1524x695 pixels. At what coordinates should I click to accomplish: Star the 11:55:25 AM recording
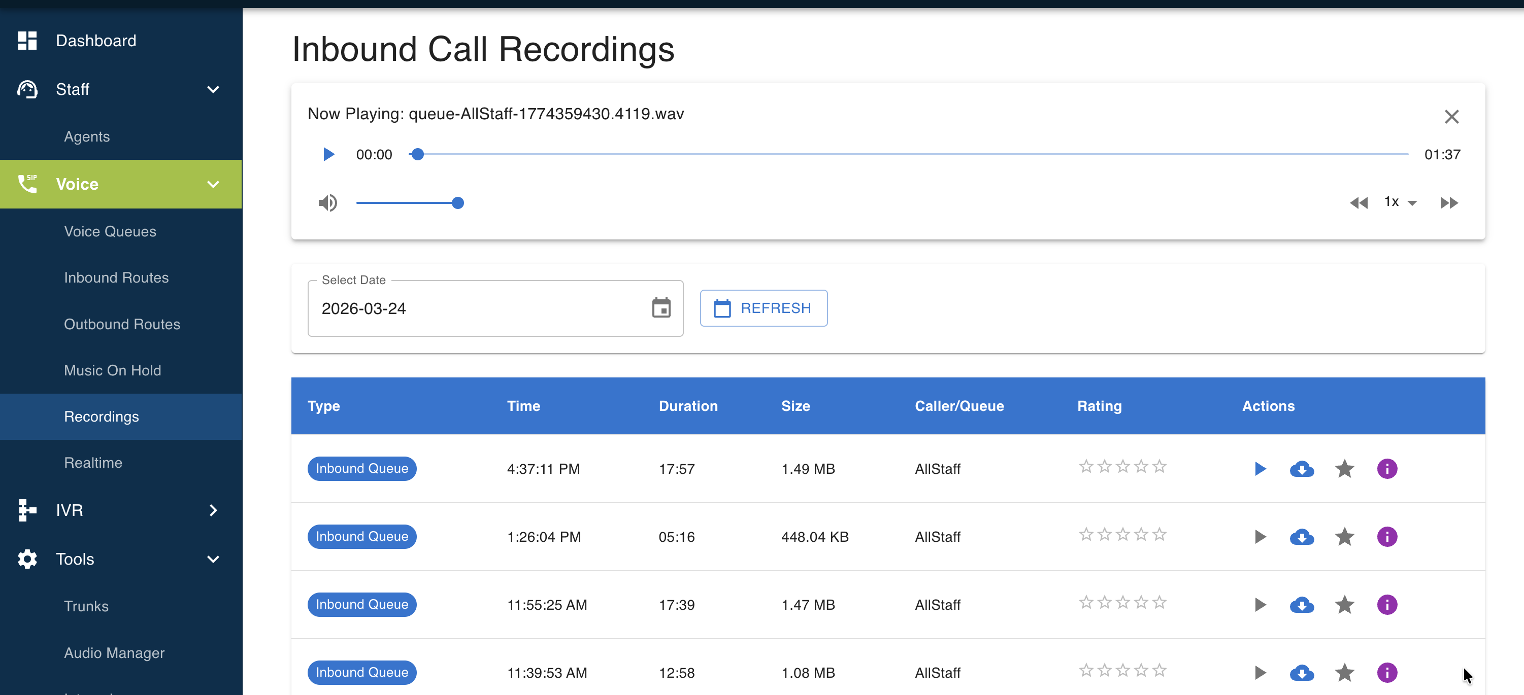coord(1344,605)
